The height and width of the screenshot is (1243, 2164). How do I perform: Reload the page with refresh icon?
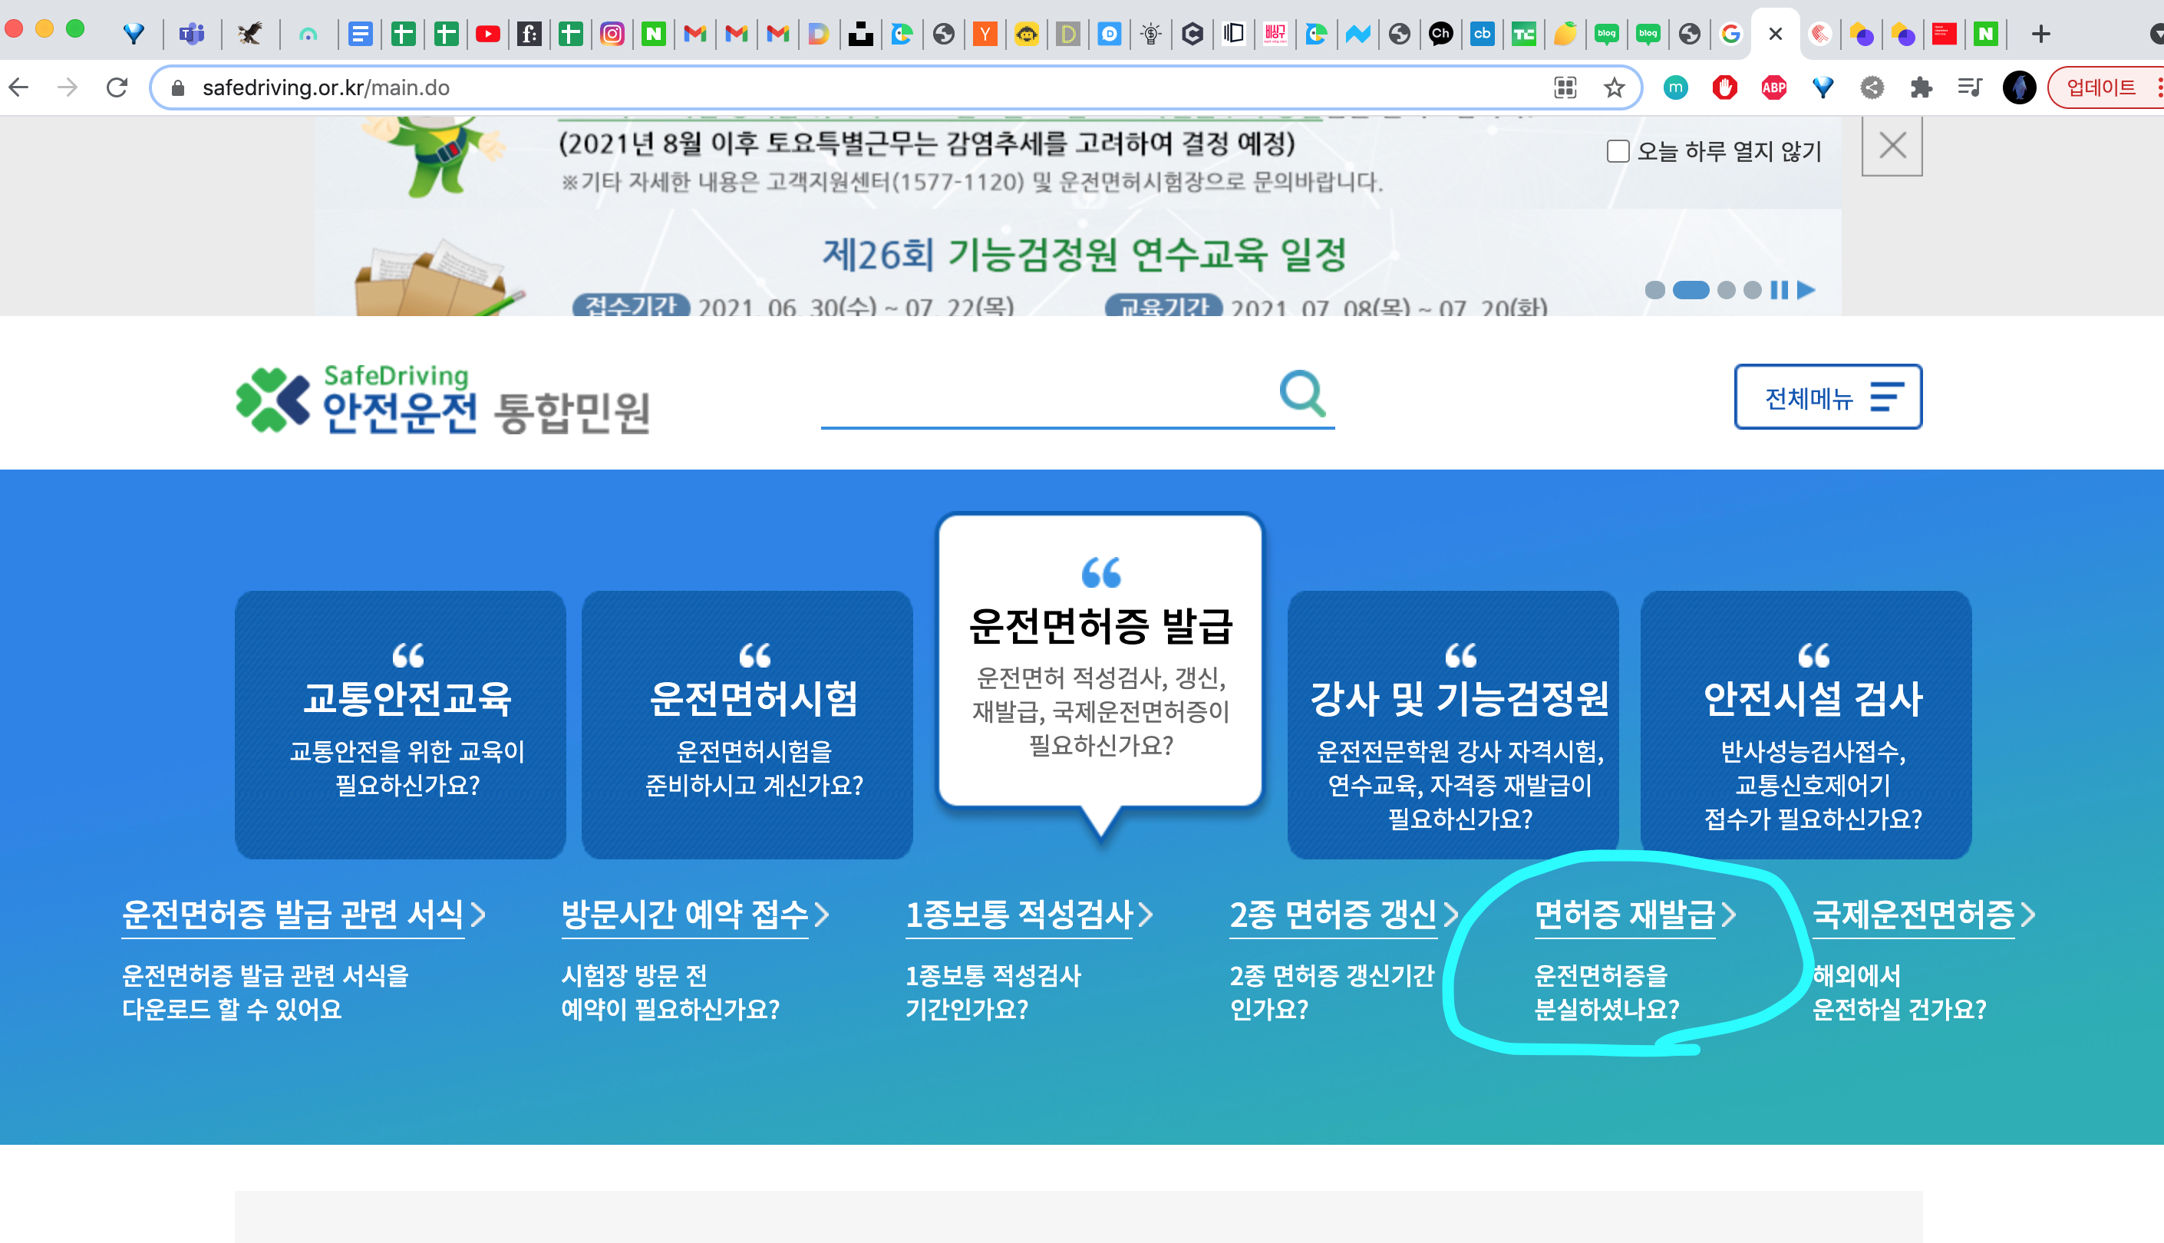[x=117, y=88]
